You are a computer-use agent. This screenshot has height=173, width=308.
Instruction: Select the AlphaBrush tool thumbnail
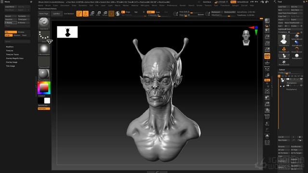click(x=296, y=43)
